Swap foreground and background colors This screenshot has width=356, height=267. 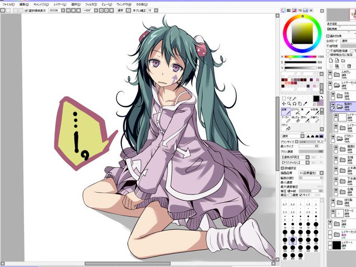[322, 97]
